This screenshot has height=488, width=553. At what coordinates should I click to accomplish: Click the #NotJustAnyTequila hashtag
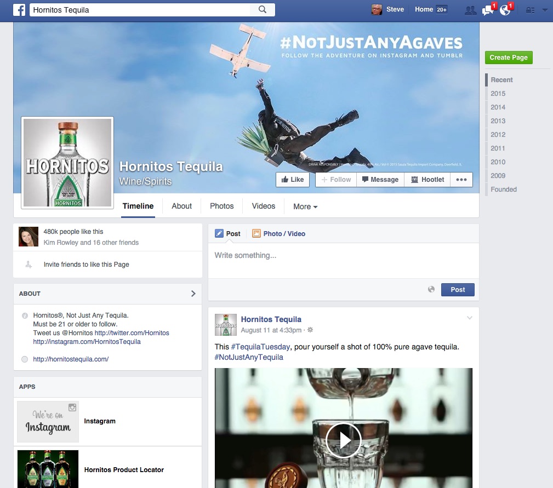click(249, 357)
